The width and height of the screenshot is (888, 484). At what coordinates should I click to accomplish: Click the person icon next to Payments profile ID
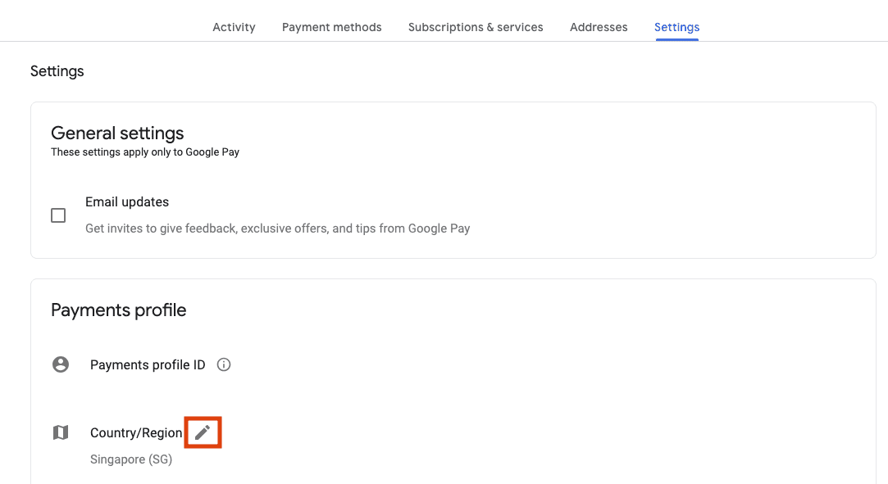pos(61,364)
